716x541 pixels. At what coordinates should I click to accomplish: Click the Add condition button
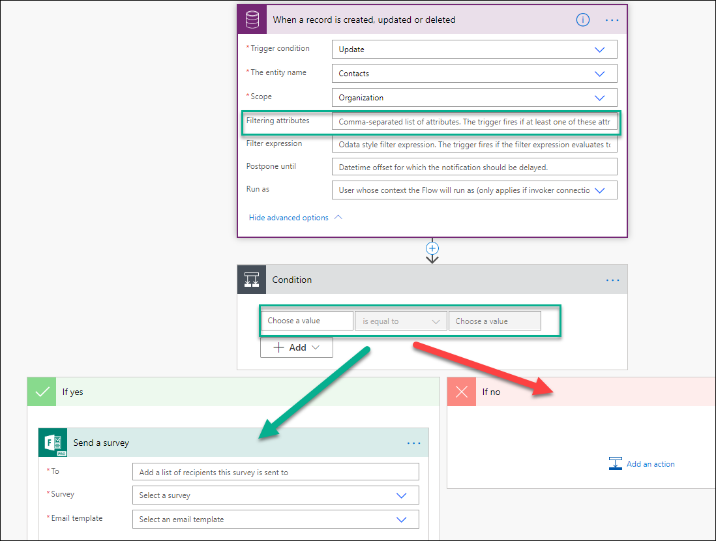coord(296,347)
